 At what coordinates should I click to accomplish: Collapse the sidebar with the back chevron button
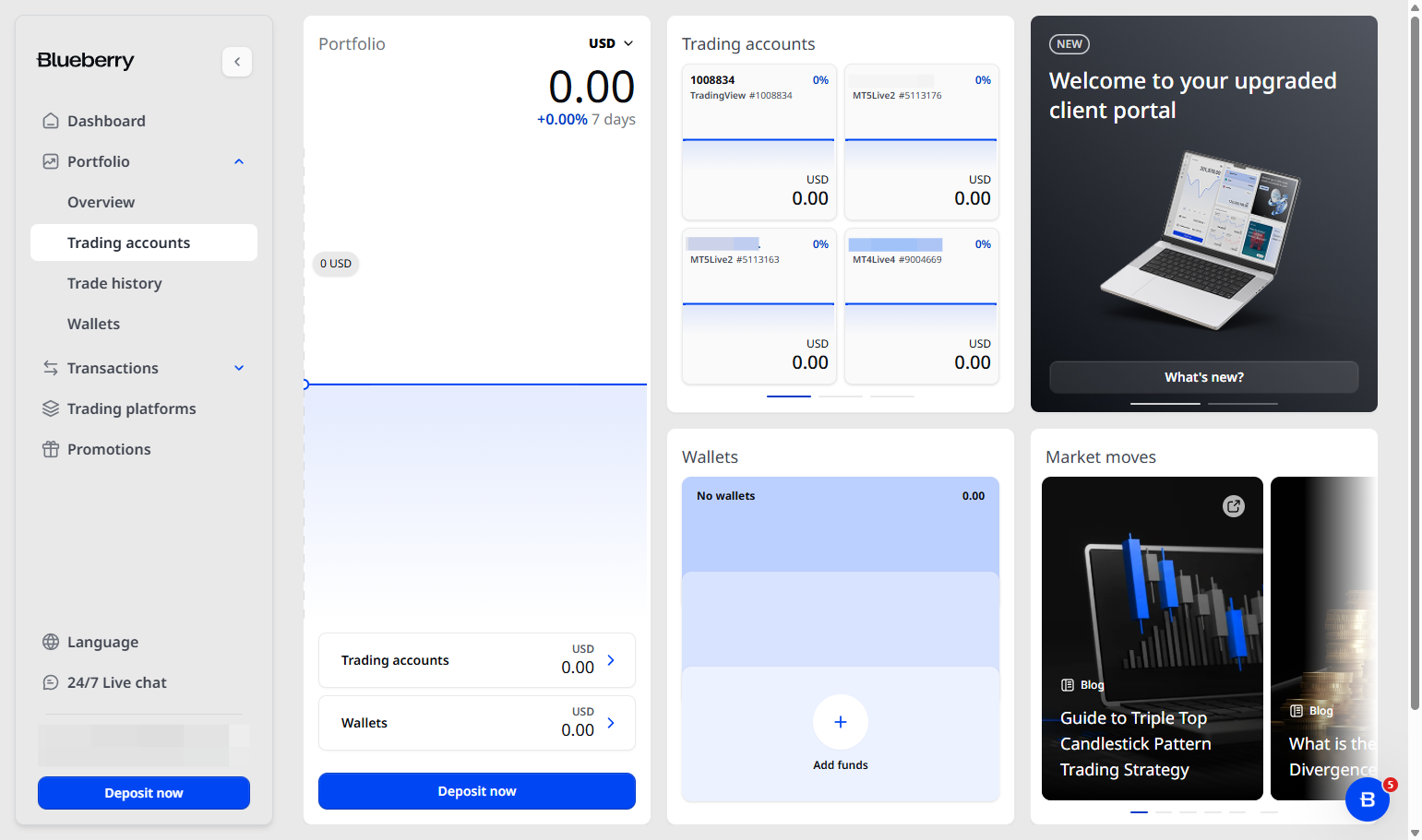coord(237,62)
